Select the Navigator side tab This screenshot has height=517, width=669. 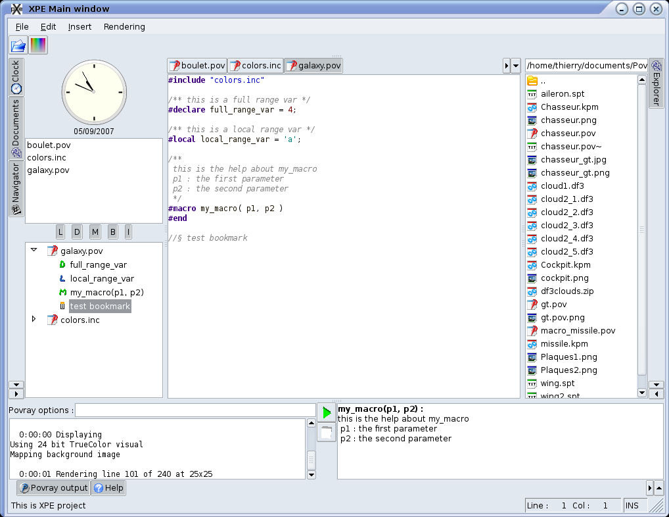(16, 189)
